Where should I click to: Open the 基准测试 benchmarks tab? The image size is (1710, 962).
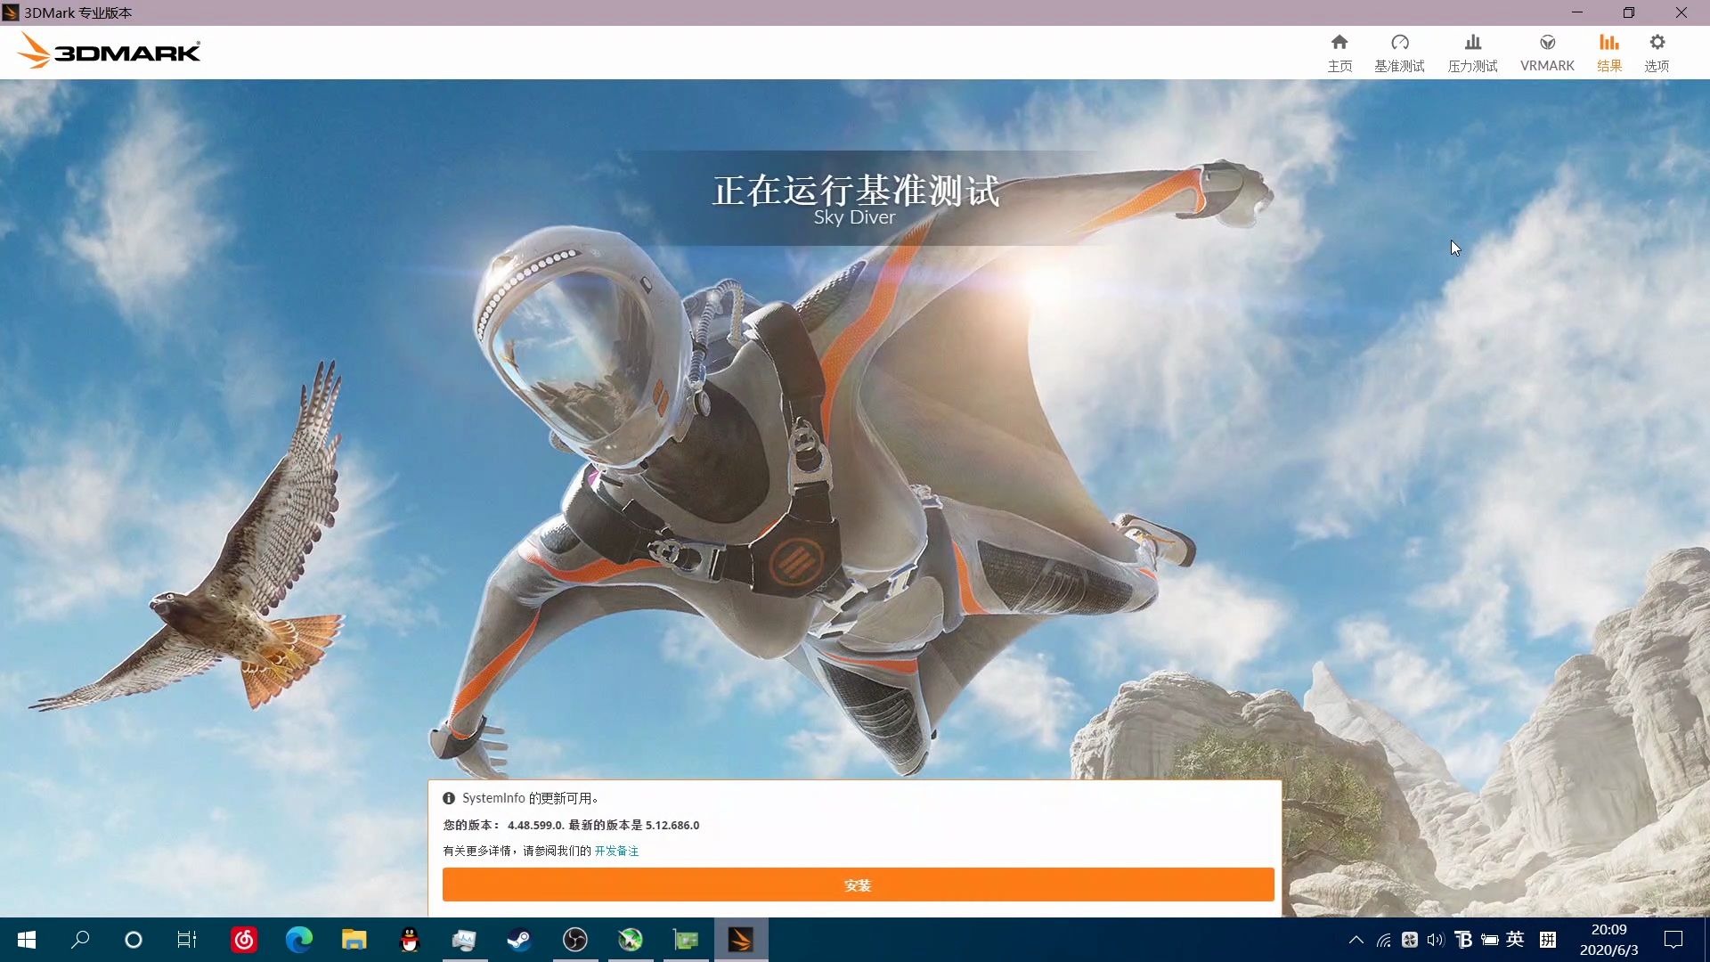coord(1399,53)
